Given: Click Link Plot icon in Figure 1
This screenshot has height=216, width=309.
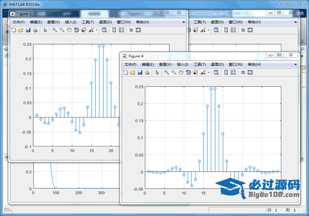Looking at the screenshot, I should click(x=104, y=30).
